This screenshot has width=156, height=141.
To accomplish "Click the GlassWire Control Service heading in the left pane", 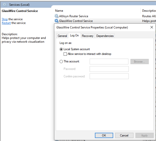I will pos(20,11).
